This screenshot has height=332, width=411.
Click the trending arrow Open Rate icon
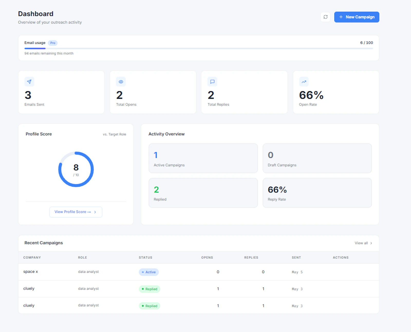304,82
